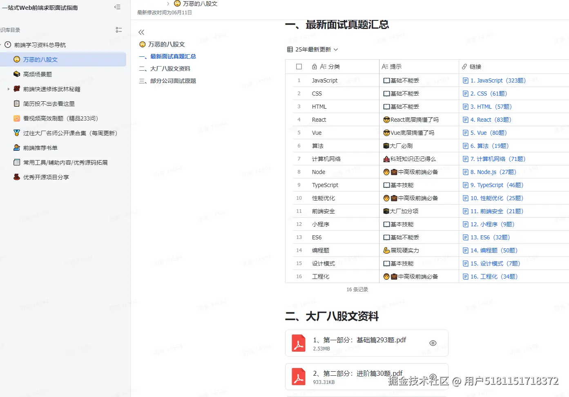Toggle preview of 第二部分：进阶篇30题.pdf

[433, 376]
